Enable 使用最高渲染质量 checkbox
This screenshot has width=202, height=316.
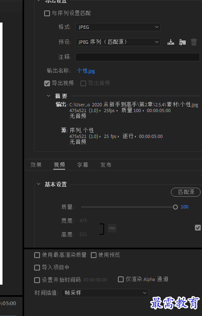point(37,255)
